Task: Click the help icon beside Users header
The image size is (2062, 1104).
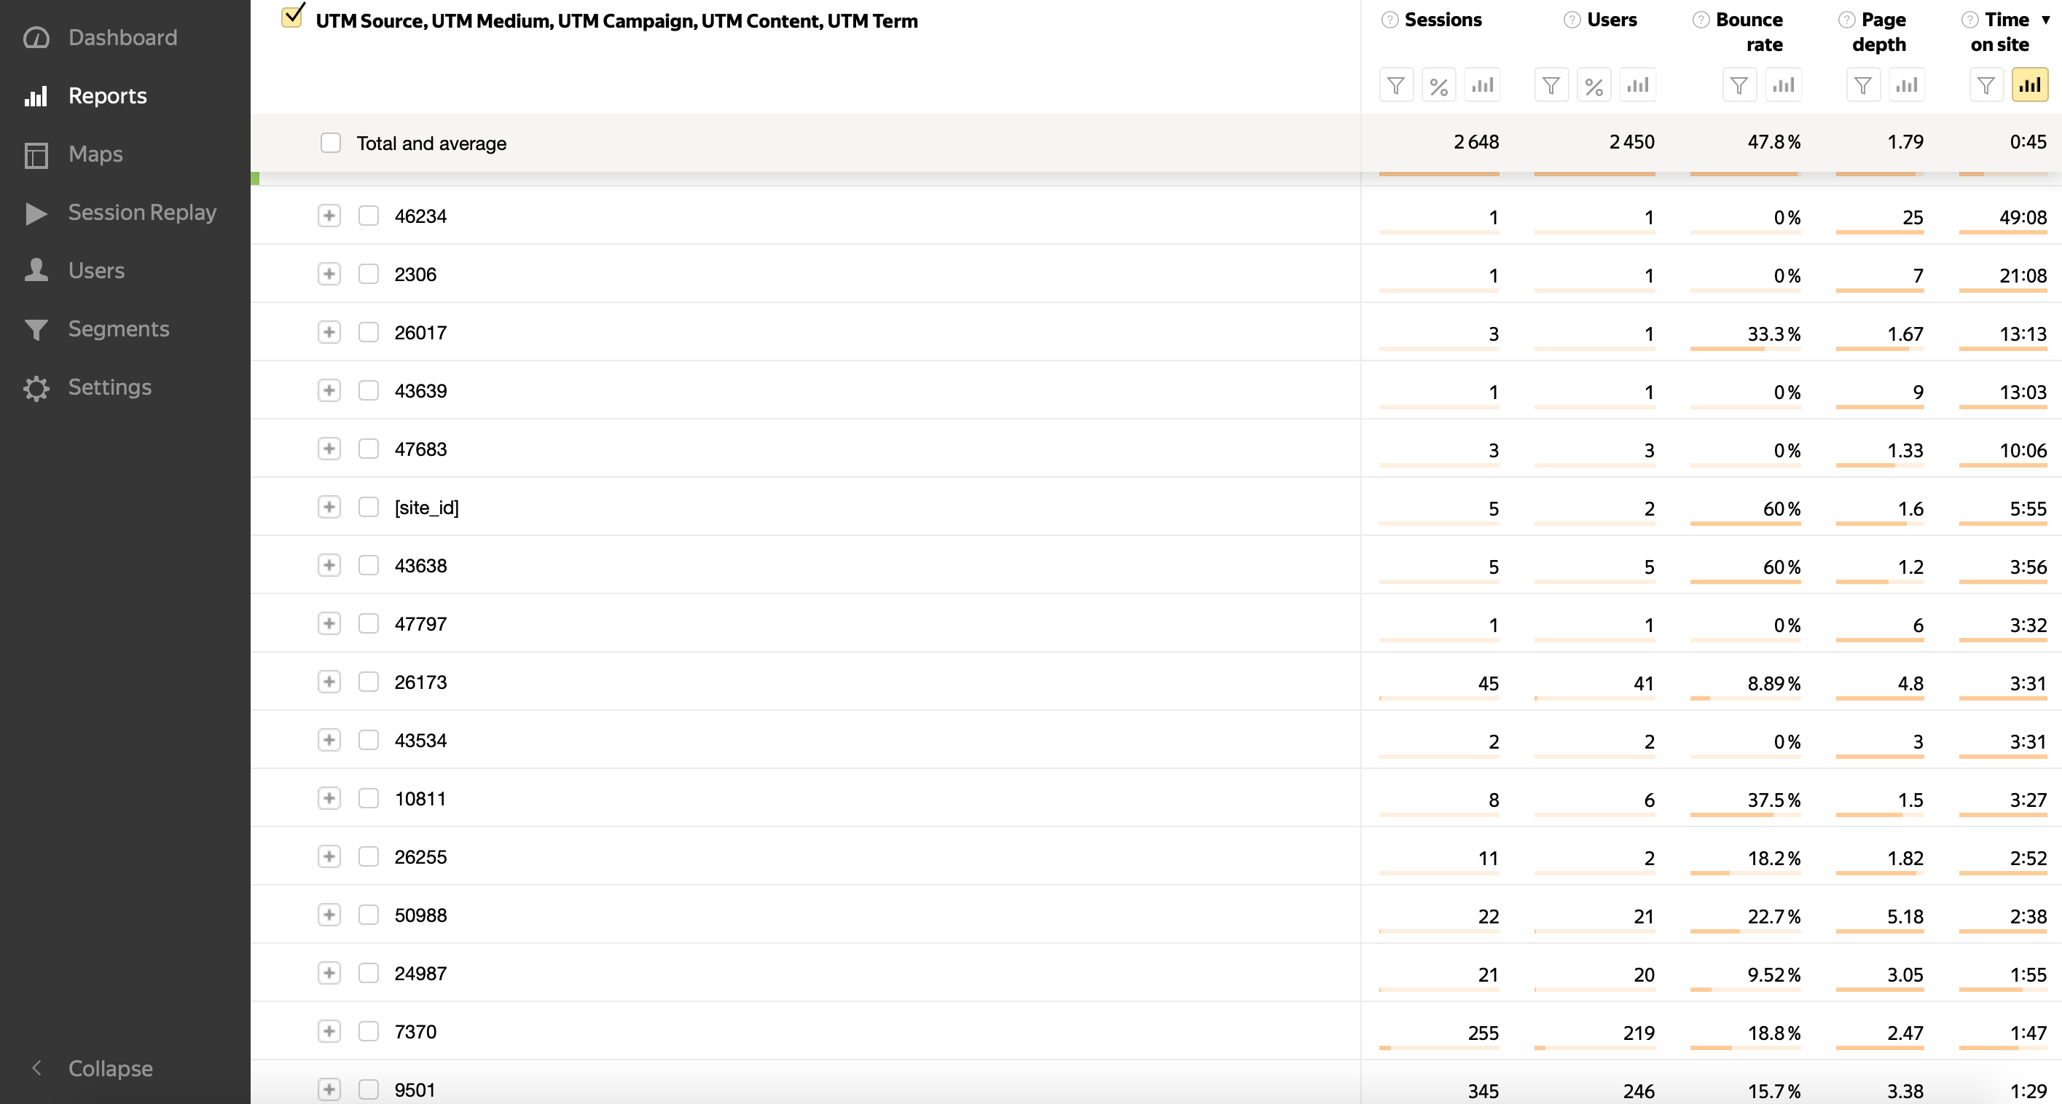Action: pos(1572,20)
